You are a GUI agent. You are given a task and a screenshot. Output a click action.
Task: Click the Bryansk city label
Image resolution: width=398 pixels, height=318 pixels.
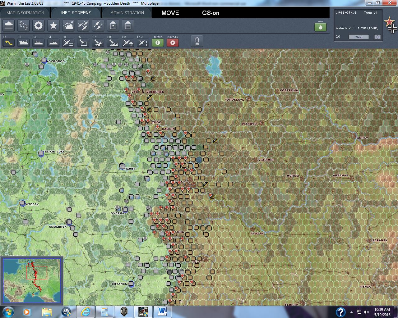tap(119, 284)
